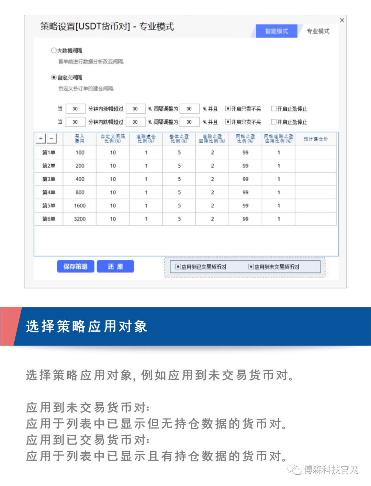The height and width of the screenshot is (486, 371).
Task: Click the minutes field in 涨幅 row
Action: [x=75, y=109]
